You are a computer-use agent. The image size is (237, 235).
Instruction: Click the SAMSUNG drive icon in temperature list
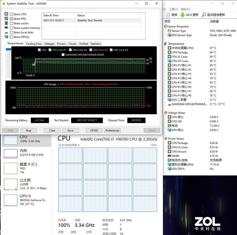pyautogui.click(x=169, y=104)
